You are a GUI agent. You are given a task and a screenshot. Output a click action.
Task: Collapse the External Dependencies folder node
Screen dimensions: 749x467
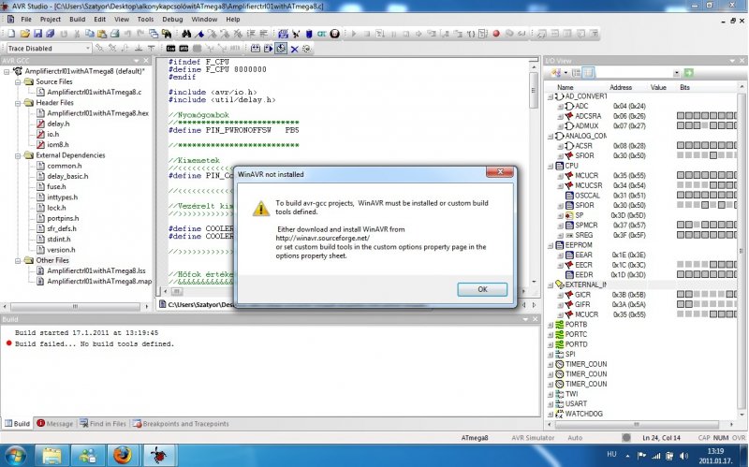click(x=18, y=155)
